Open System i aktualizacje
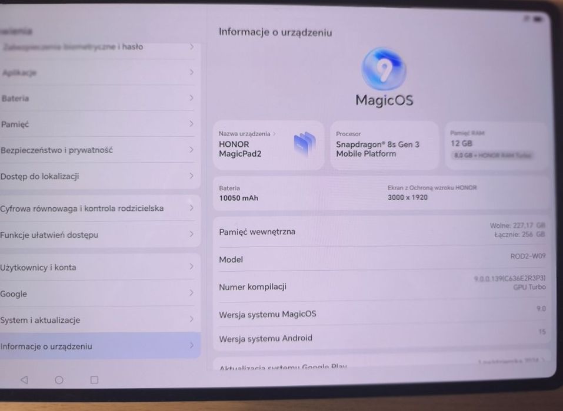This screenshot has height=411, width=563. tap(99, 319)
